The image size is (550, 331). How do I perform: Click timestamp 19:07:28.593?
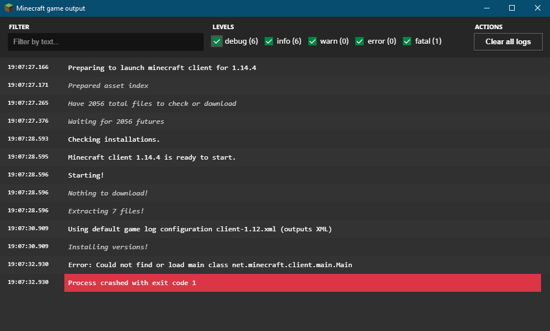click(28, 139)
